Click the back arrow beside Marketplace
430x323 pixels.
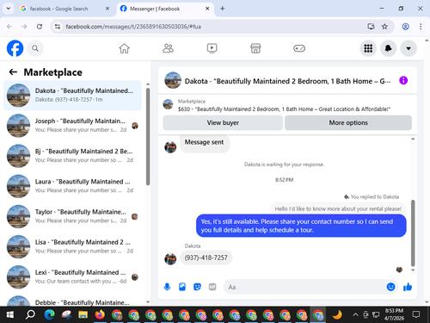pyautogui.click(x=13, y=72)
